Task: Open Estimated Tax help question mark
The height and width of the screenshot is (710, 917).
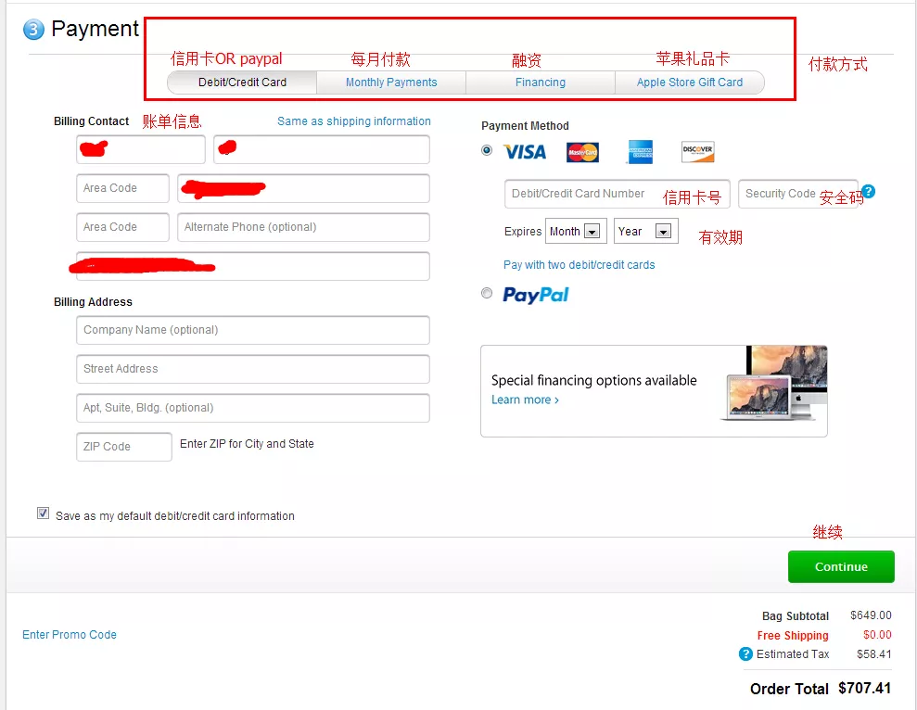Action: click(745, 653)
